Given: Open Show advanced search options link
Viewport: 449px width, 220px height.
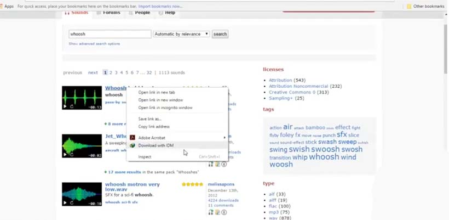Looking at the screenshot, I should pos(94,43).
